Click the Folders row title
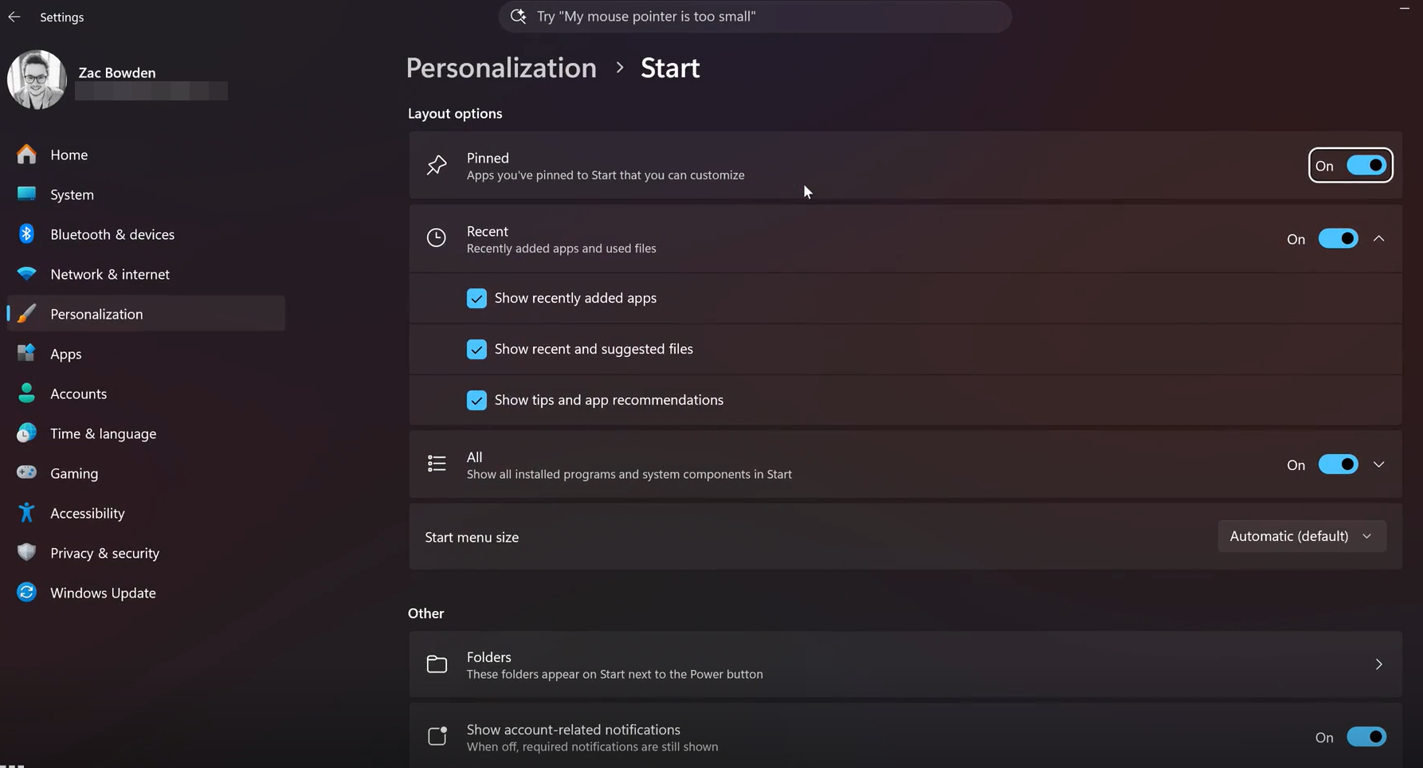This screenshot has height=768, width=1423. 488,656
